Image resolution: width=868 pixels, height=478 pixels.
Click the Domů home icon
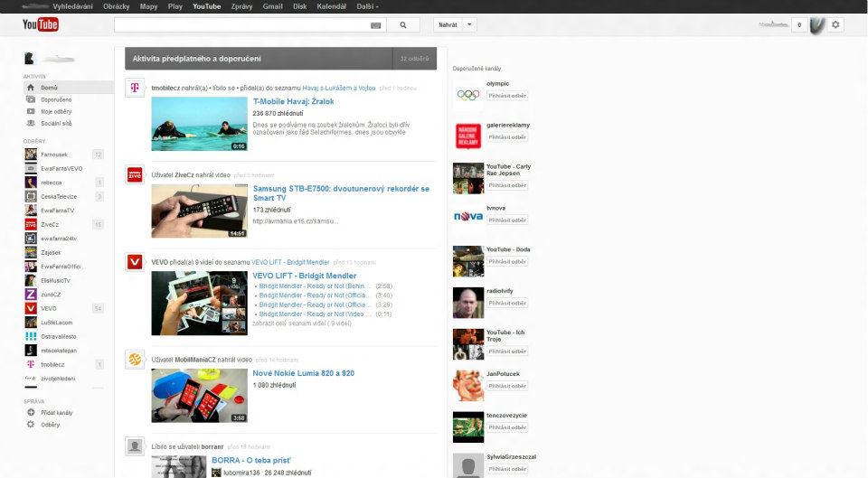click(31, 88)
